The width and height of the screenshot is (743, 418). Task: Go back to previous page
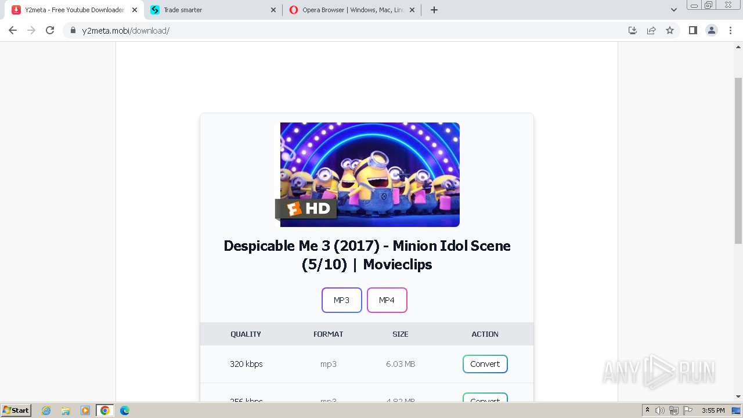(13, 30)
